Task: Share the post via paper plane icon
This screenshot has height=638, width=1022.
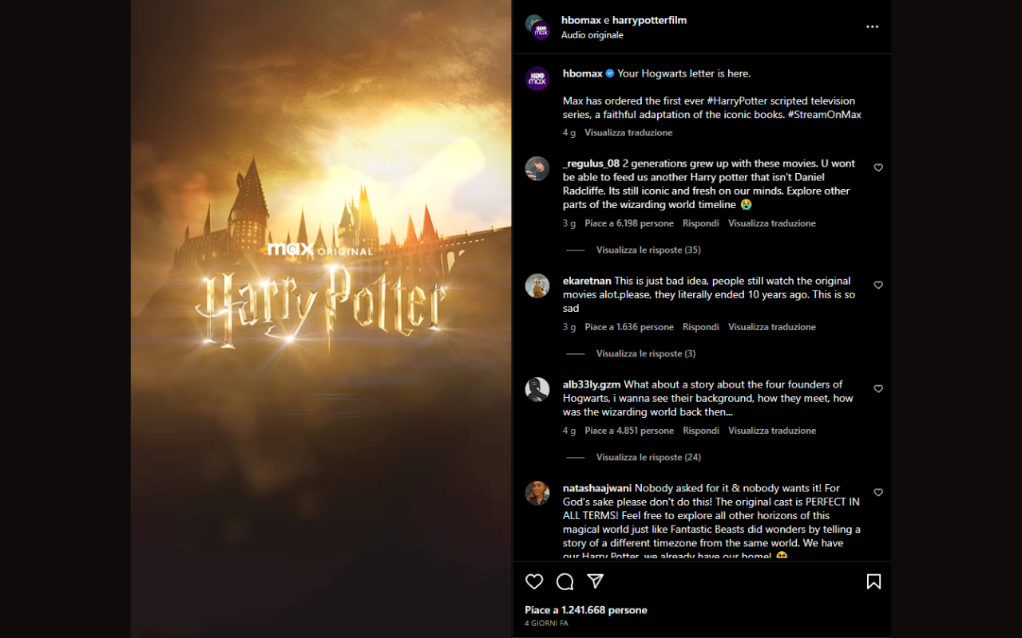Action: [x=595, y=581]
